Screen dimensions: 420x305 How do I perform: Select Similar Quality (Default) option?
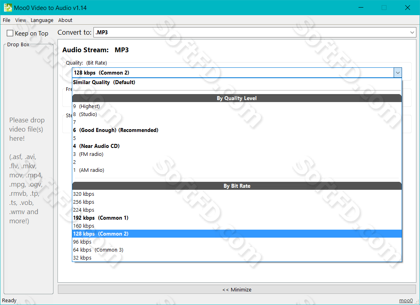(237, 83)
